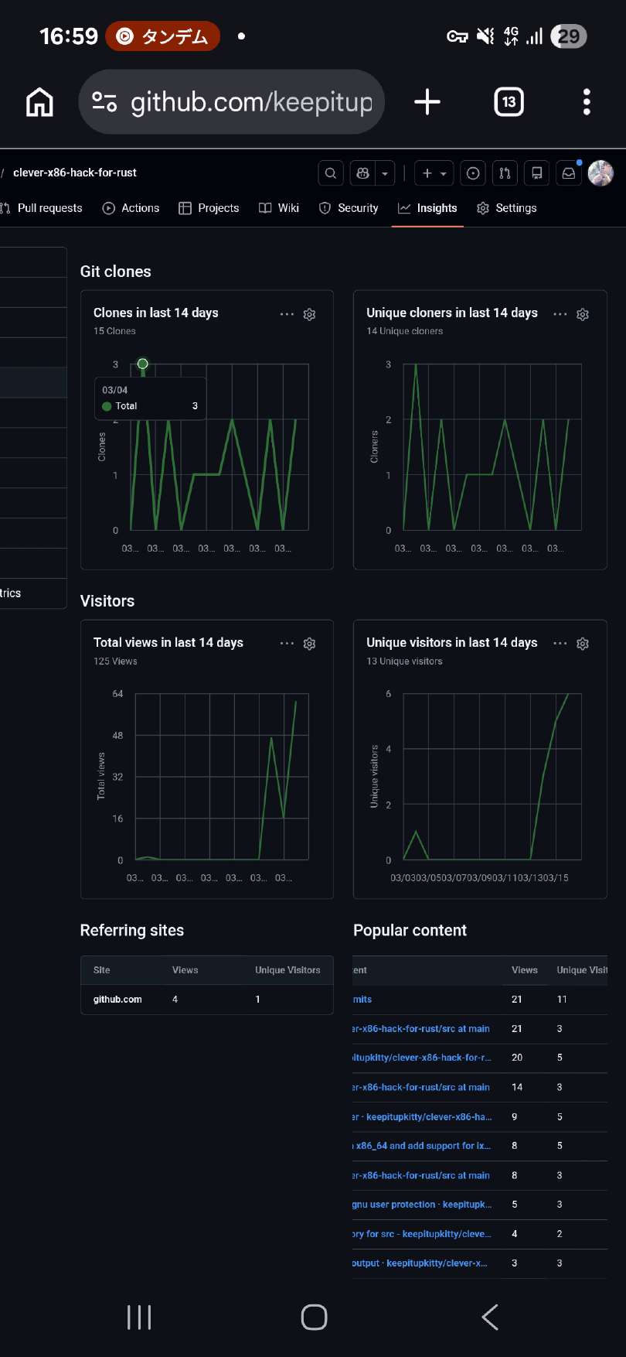Tap the タンデム recording pill in status bar
The image size is (626, 1357).
[x=162, y=36]
